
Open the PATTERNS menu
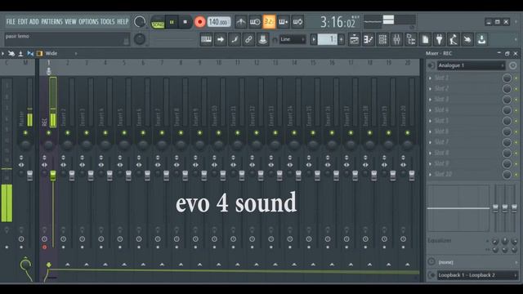(52, 22)
